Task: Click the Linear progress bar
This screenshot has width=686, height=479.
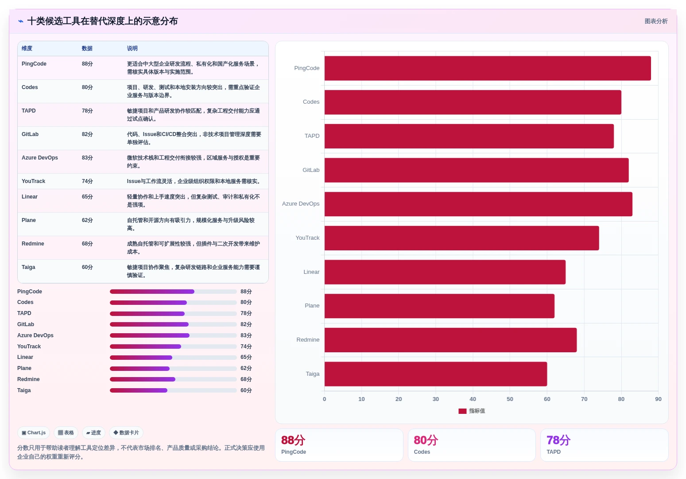Action: pos(173,358)
